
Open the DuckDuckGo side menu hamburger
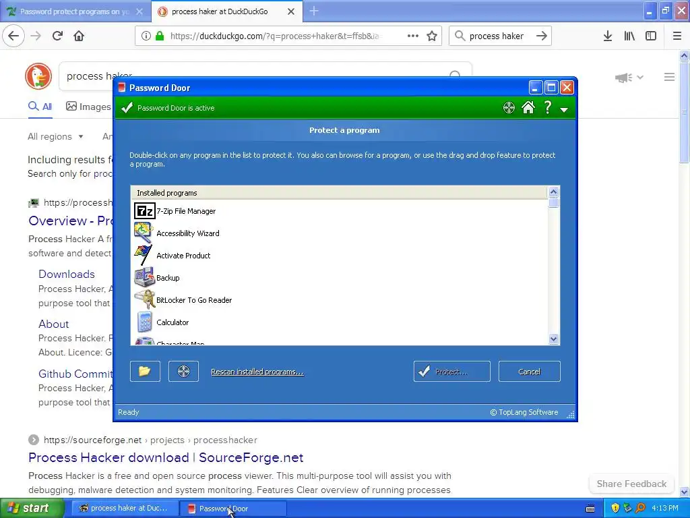[x=669, y=77]
